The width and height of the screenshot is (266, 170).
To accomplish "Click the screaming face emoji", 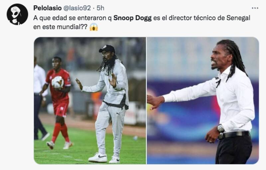I will pos(94,27).
